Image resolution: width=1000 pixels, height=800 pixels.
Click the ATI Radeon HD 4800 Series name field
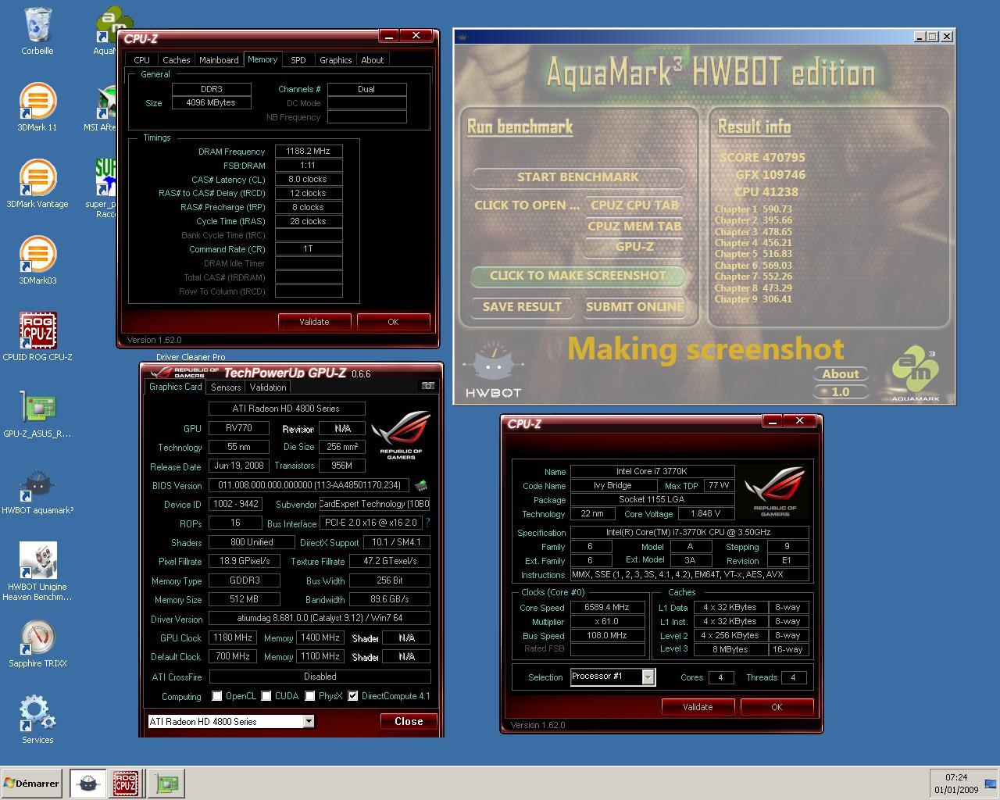point(286,408)
